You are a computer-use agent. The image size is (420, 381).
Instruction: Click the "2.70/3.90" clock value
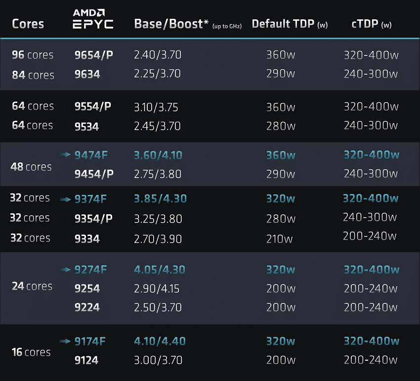coord(158,239)
